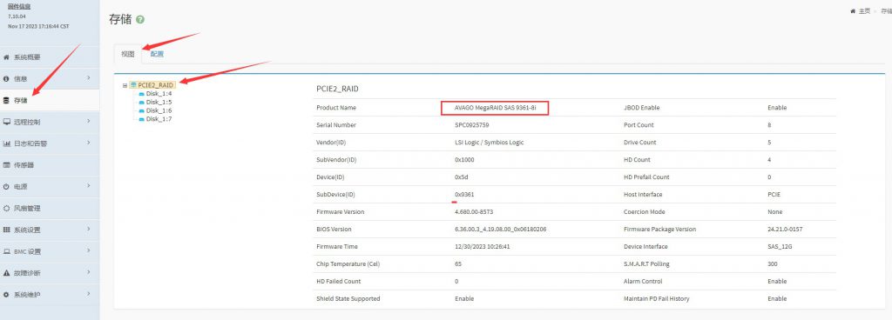This screenshot has width=892, height=320.
Task: Click the gear icon beside 系统维护
Action: [x=6, y=295]
